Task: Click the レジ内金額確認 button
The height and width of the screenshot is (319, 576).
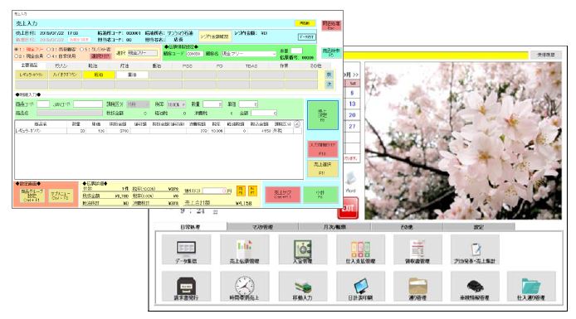Action: (x=215, y=36)
